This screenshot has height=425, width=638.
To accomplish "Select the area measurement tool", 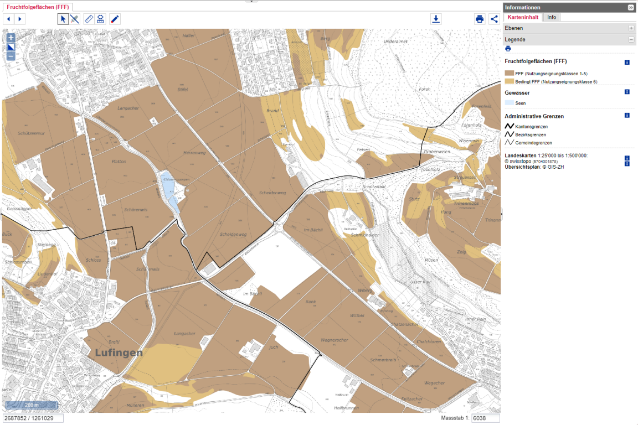I will [101, 18].
